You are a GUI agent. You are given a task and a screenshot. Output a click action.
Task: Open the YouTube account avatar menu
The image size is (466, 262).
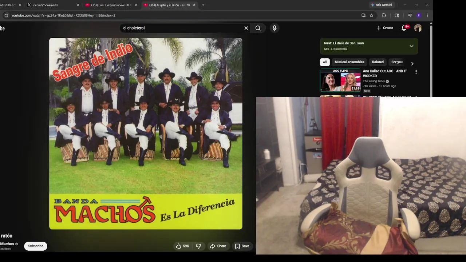[x=418, y=28]
